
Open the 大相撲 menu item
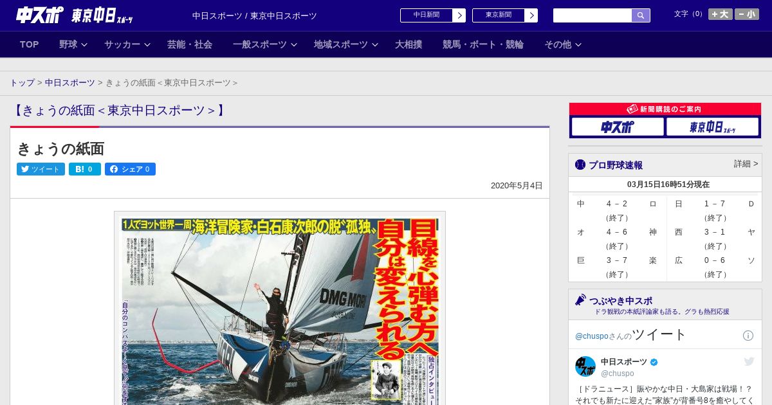[409, 44]
